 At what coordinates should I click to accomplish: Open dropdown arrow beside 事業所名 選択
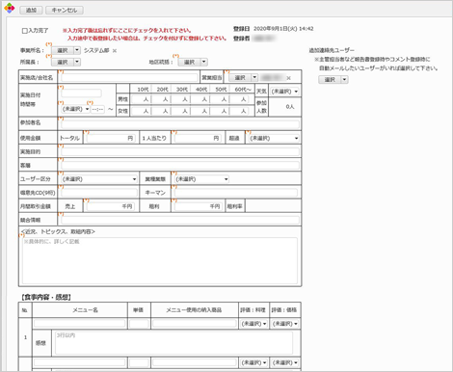point(77,50)
